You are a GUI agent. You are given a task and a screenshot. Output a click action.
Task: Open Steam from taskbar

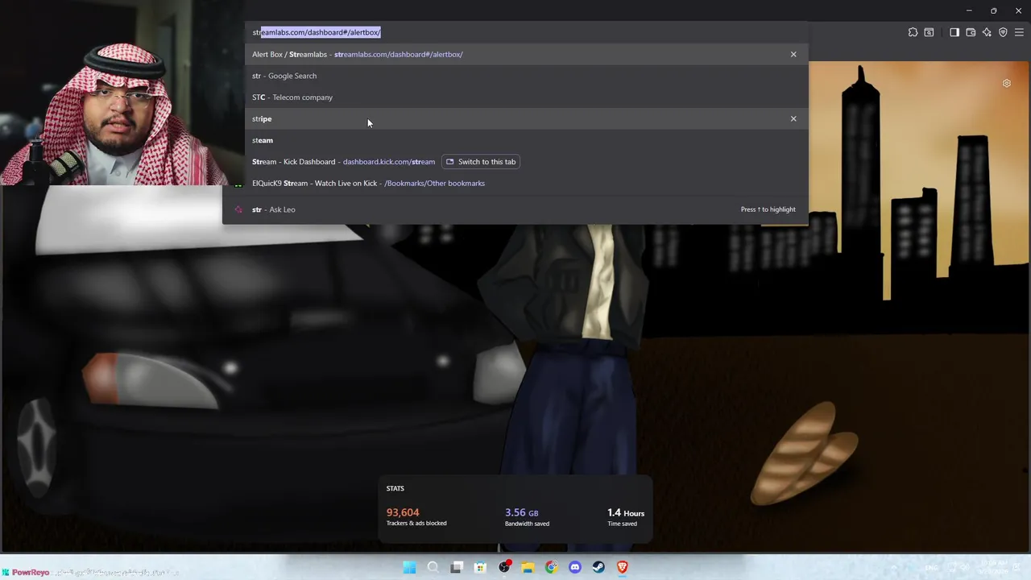[x=598, y=567]
